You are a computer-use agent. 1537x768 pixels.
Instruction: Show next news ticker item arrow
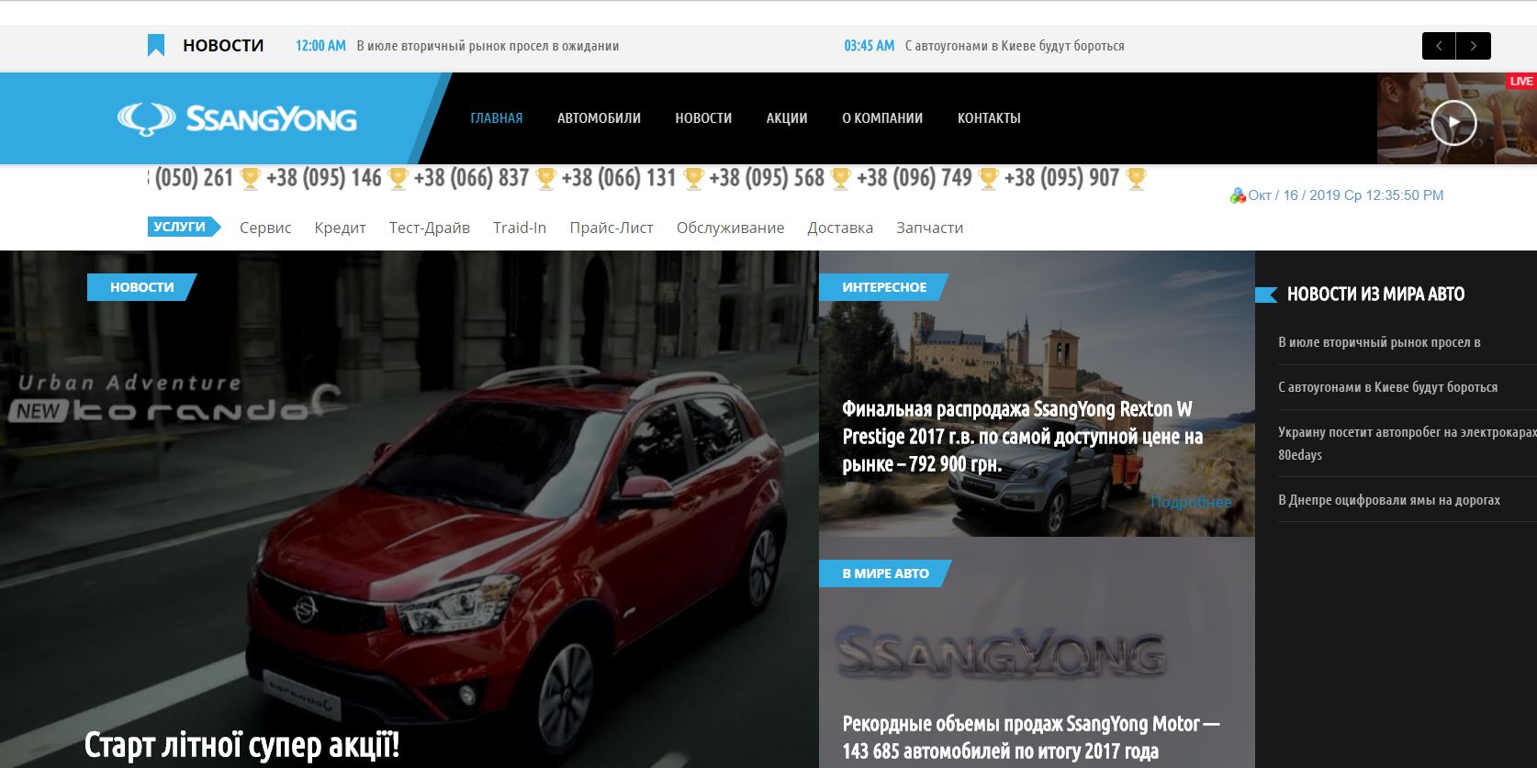[x=1474, y=46]
